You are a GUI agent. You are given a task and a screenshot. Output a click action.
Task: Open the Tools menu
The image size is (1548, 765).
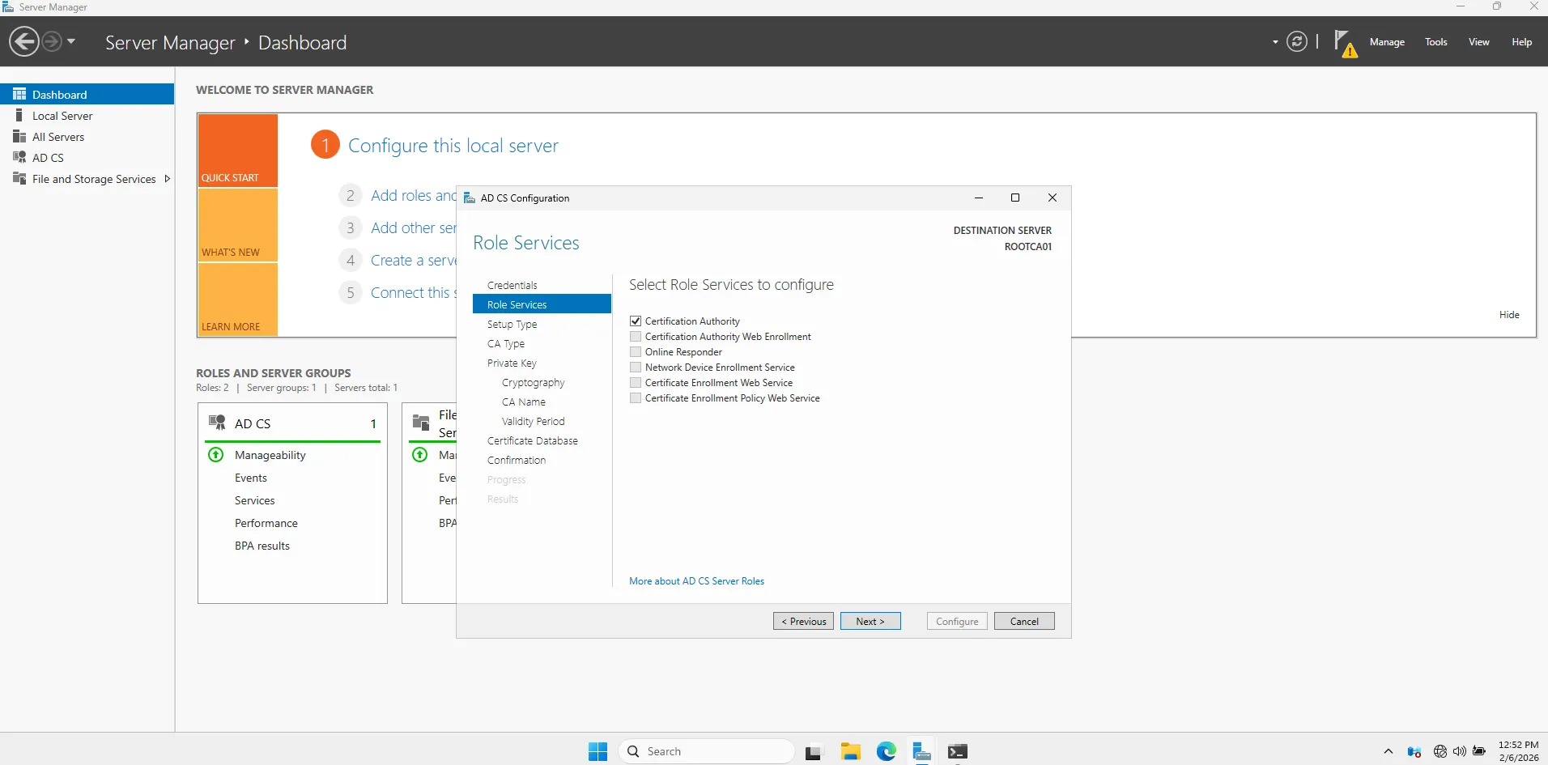click(x=1436, y=42)
